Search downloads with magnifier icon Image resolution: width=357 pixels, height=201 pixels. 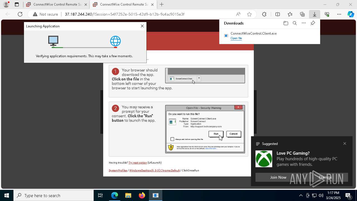point(295,23)
